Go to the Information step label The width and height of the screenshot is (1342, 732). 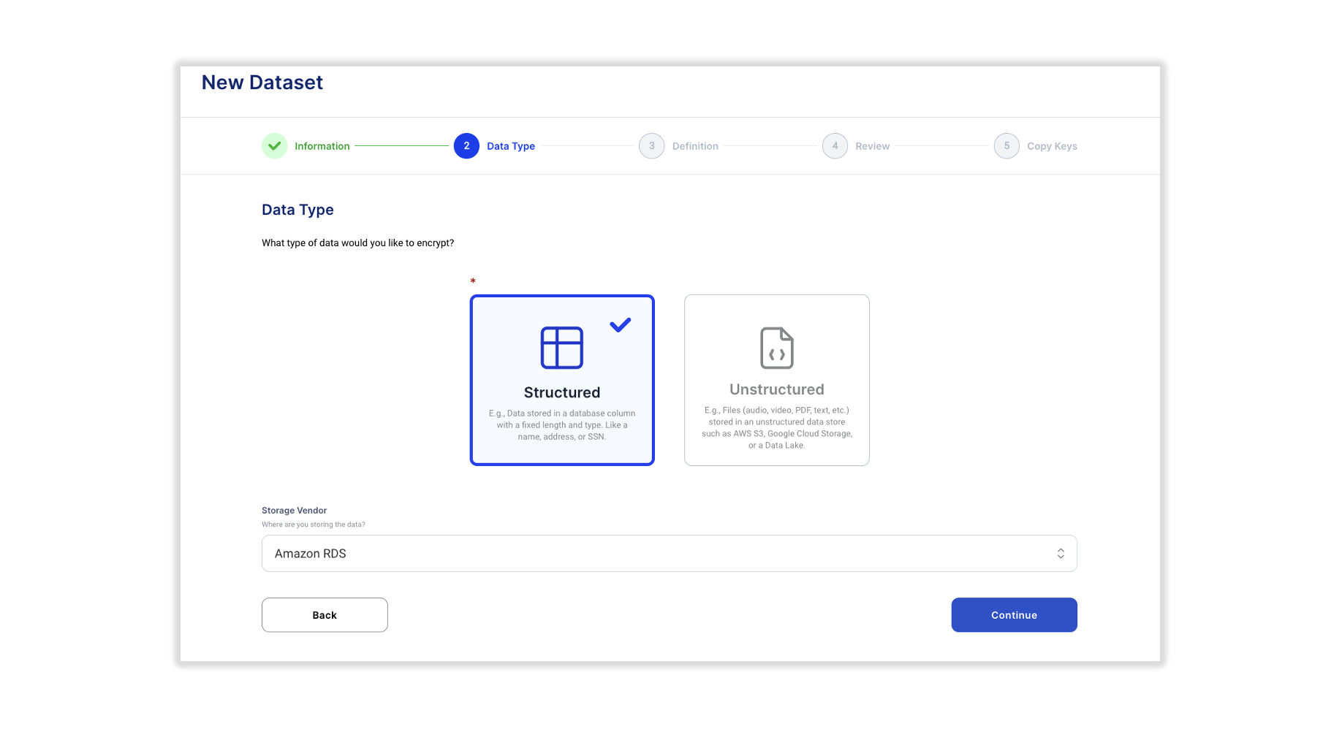click(322, 146)
